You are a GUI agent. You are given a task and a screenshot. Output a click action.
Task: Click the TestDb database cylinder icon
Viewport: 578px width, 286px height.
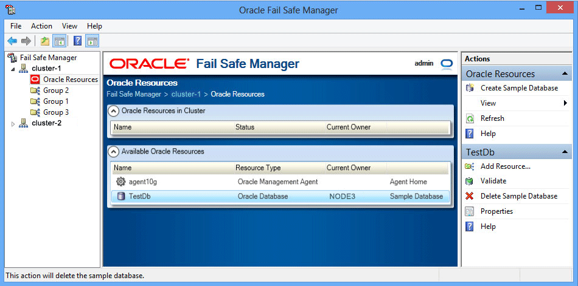[120, 197]
